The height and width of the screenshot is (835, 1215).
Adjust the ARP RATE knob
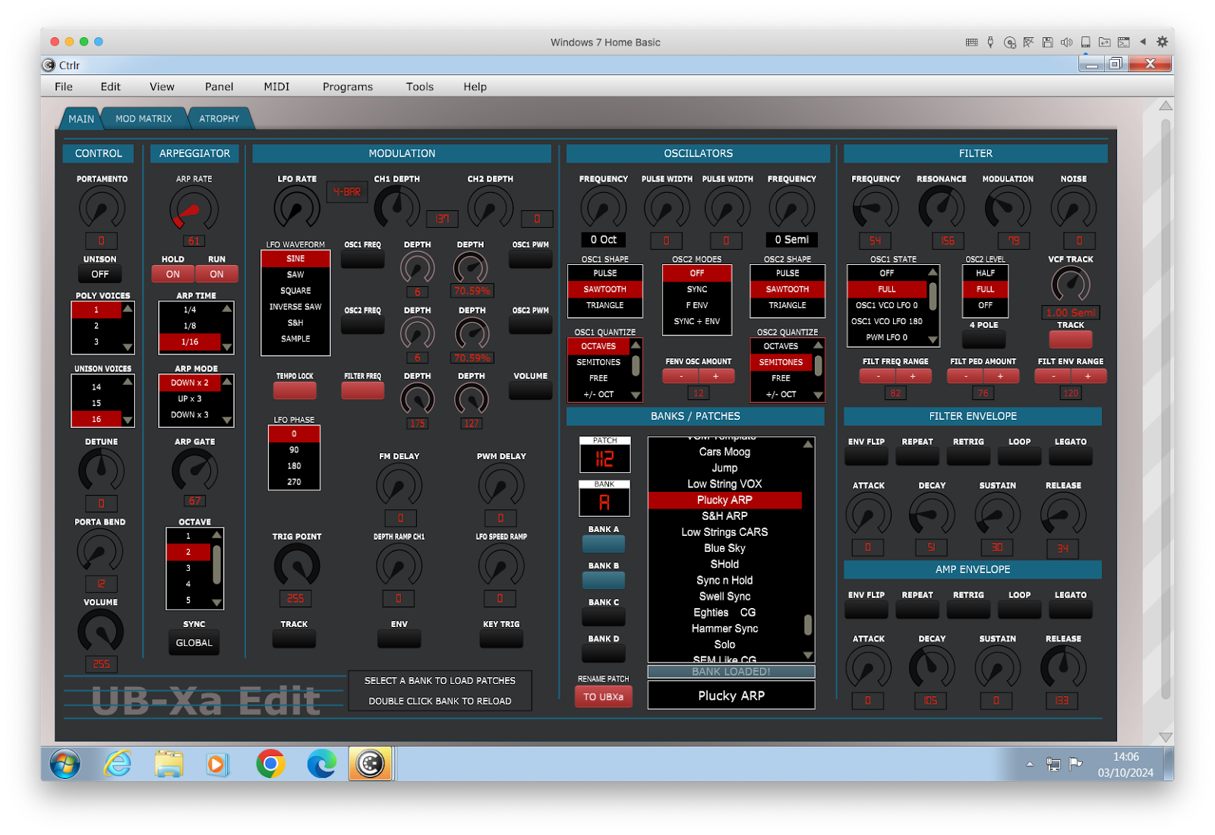[x=194, y=210]
